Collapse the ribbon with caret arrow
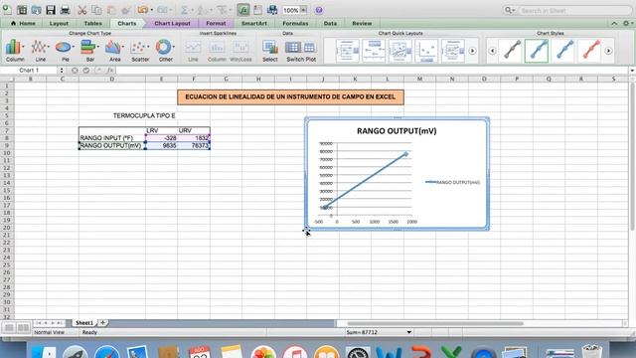 click(x=614, y=24)
